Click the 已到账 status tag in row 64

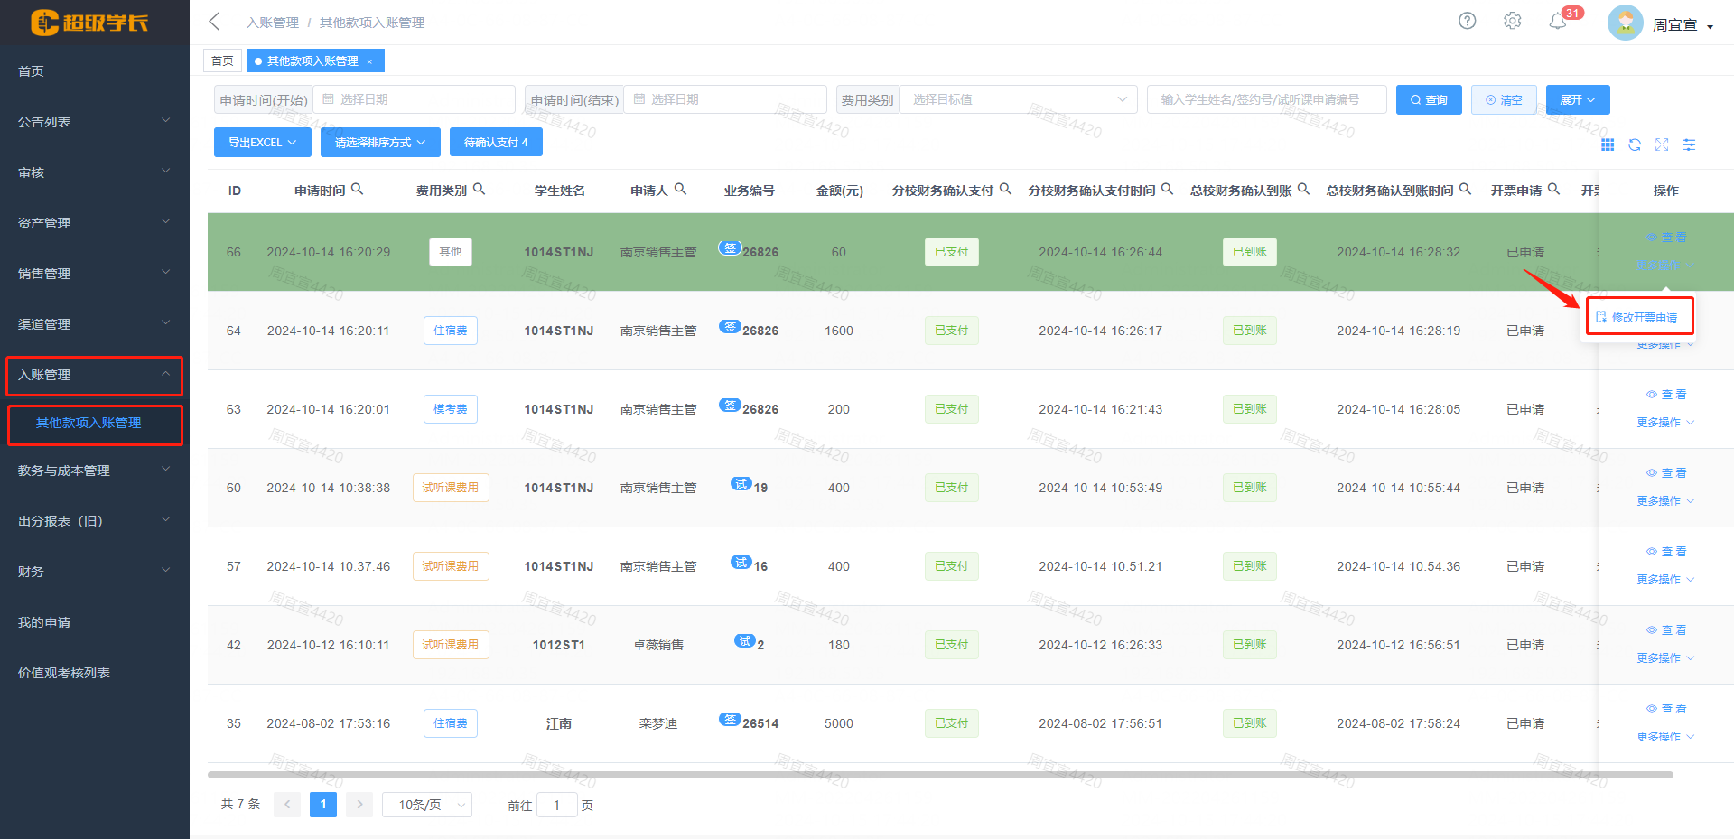click(1249, 331)
